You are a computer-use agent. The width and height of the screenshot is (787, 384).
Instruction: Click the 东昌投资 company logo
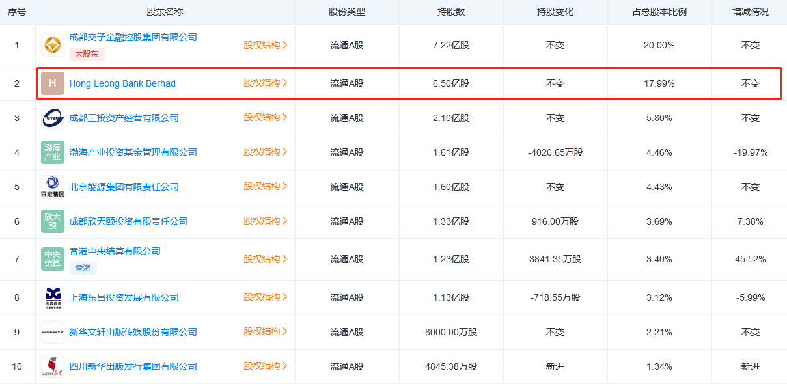[53, 297]
